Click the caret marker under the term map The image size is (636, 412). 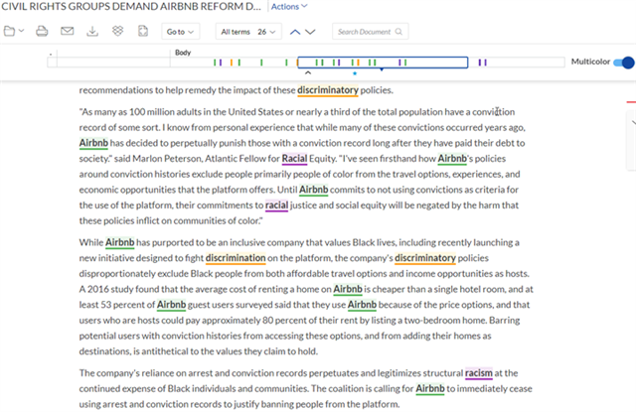pos(308,72)
